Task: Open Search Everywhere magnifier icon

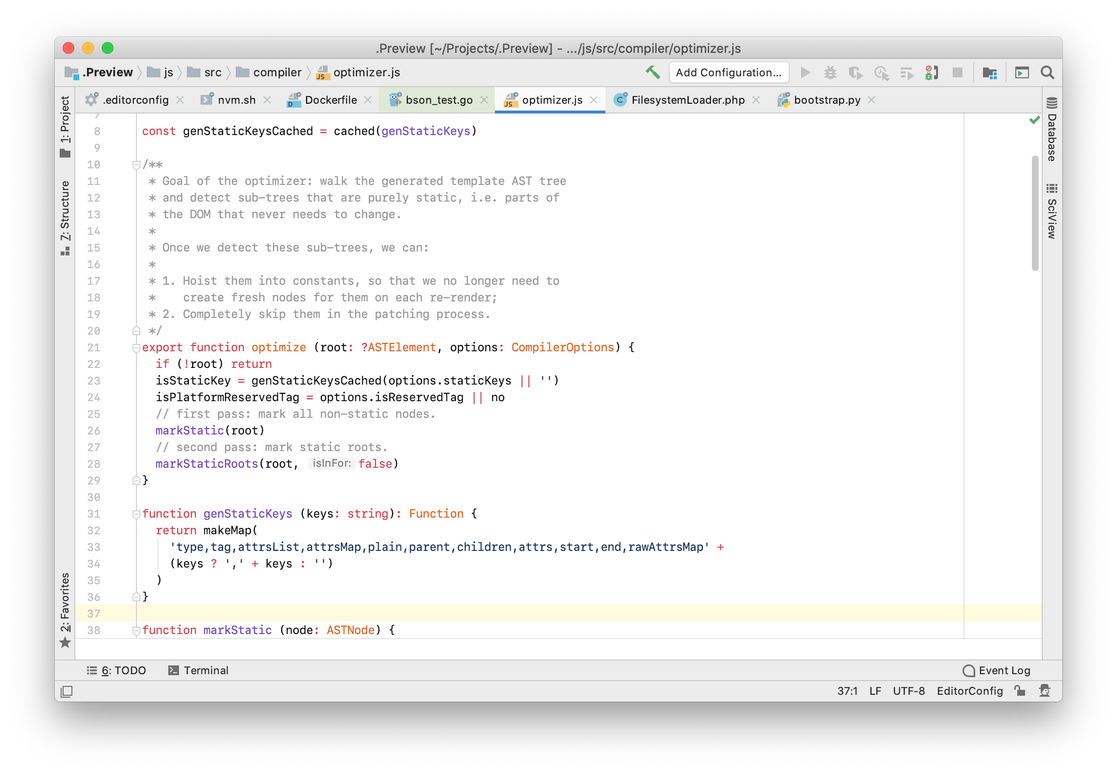Action: [1047, 73]
